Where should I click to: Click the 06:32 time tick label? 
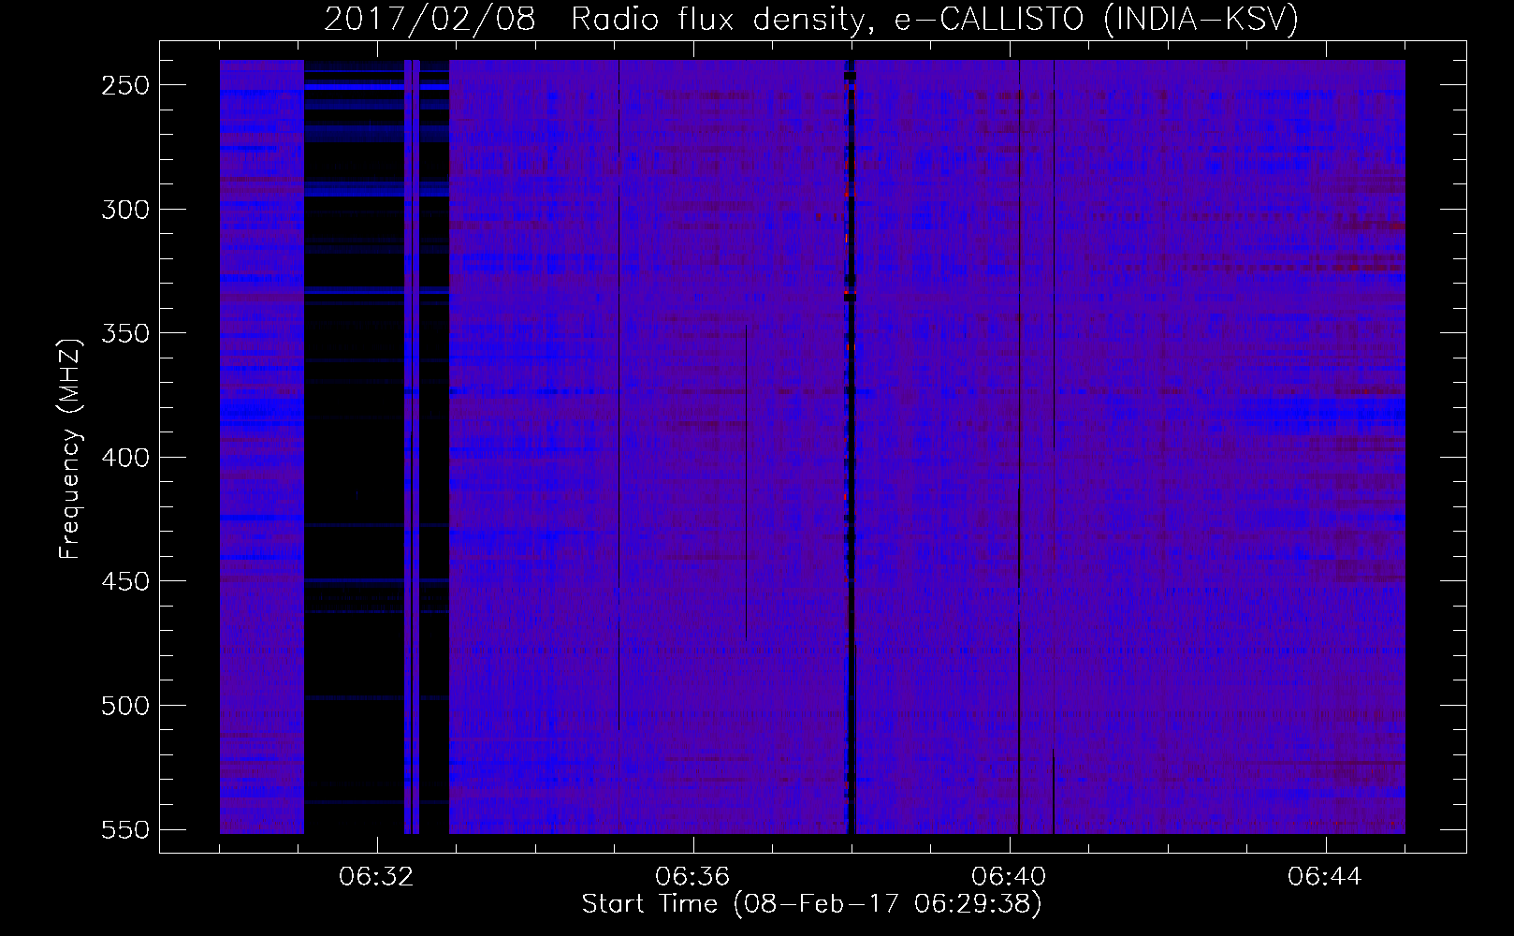point(376,877)
